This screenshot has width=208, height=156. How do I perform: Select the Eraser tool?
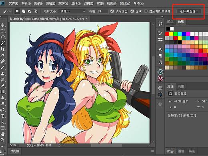pyautogui.click(x=3, y=86)
